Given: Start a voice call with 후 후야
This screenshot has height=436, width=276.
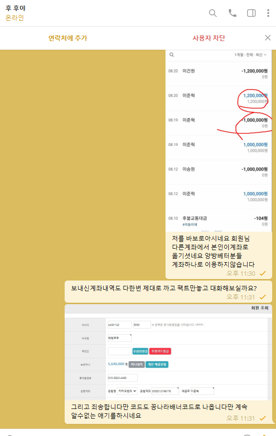Looking at the screenshot, I should coord(232,13).
